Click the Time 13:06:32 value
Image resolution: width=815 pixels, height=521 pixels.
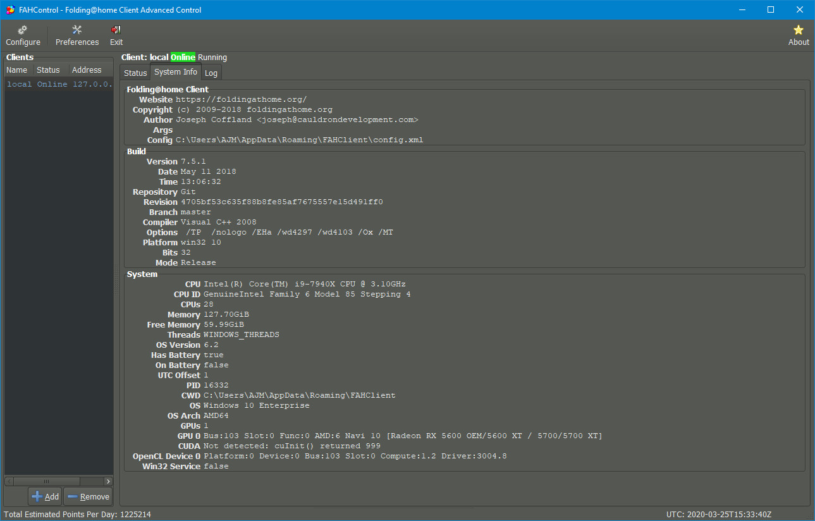point(200,181)
